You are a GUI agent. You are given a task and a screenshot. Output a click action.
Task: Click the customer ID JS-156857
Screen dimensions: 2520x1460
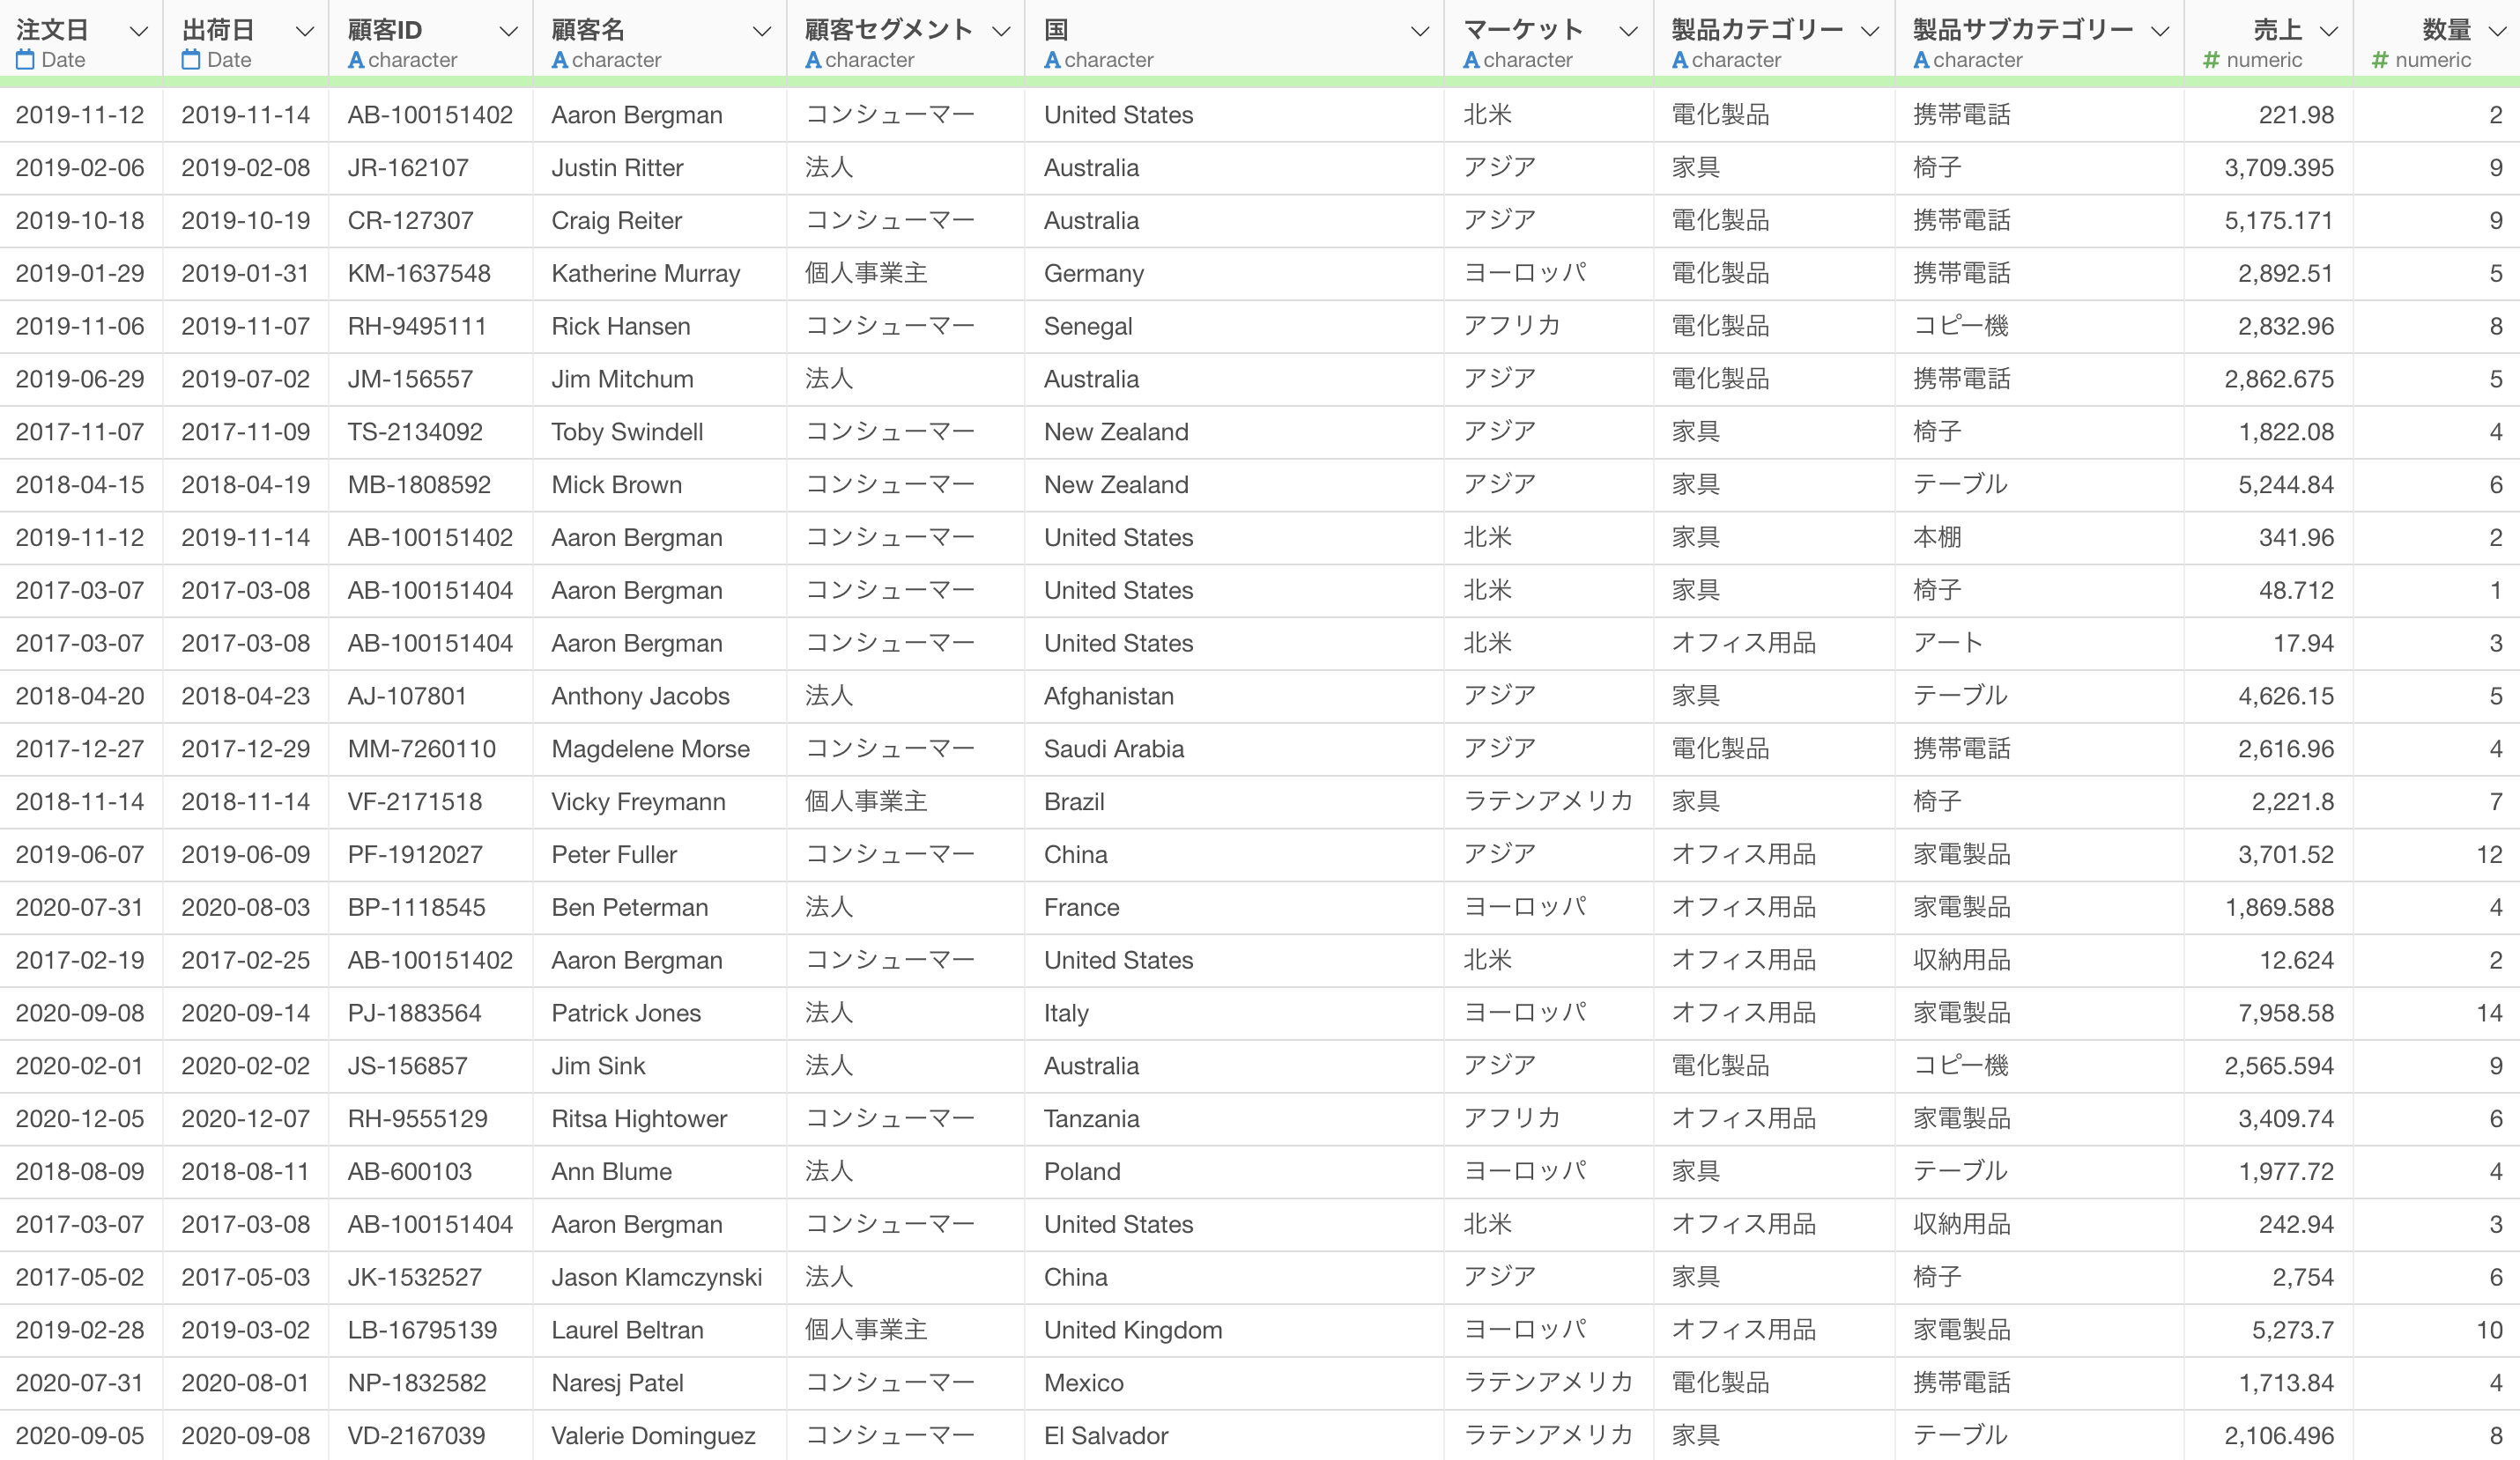[407, 1066]
